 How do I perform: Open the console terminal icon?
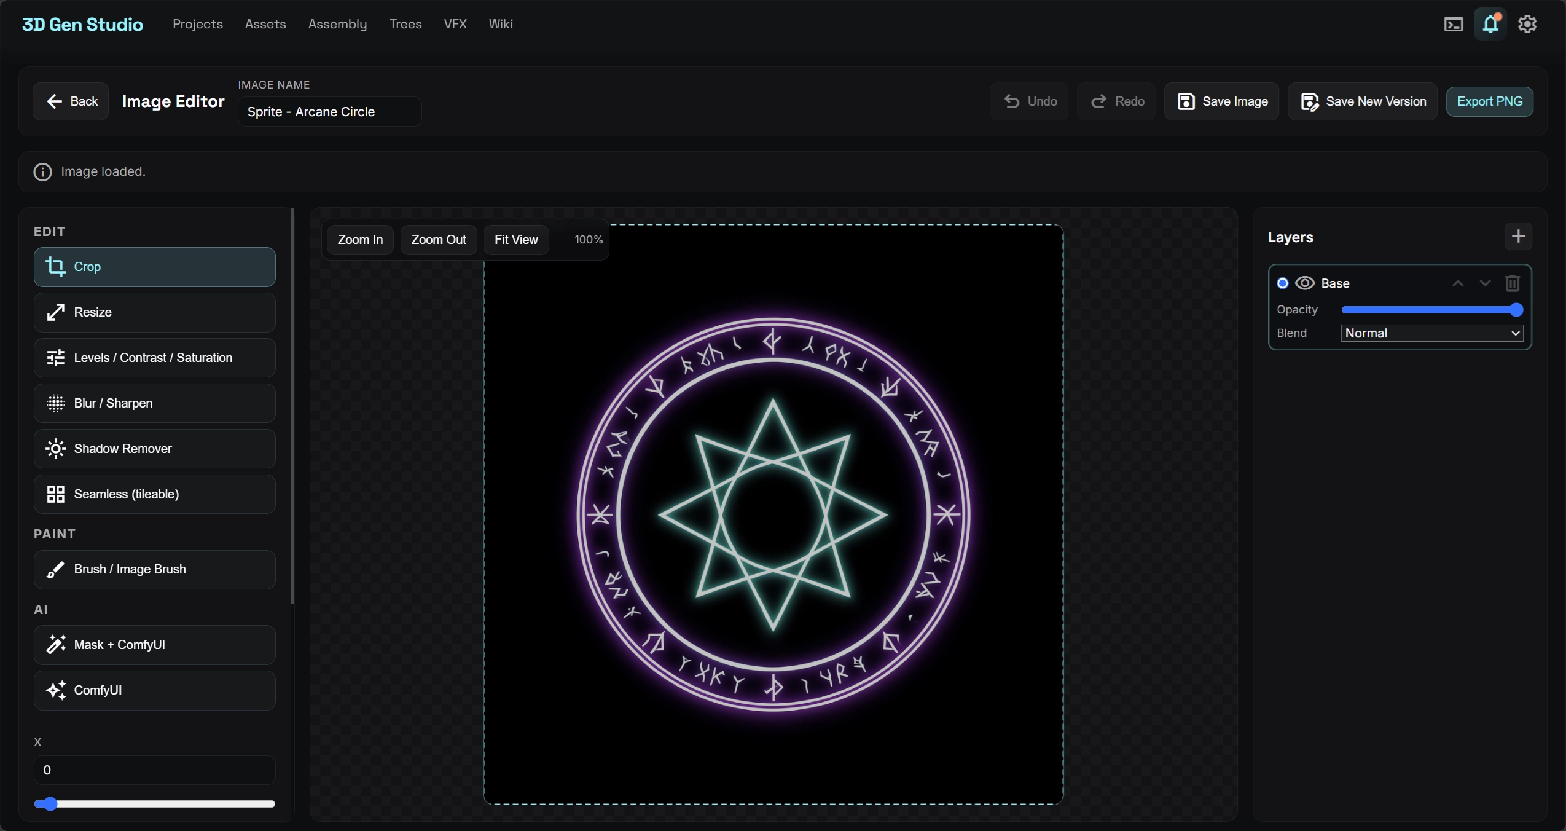1453,24
